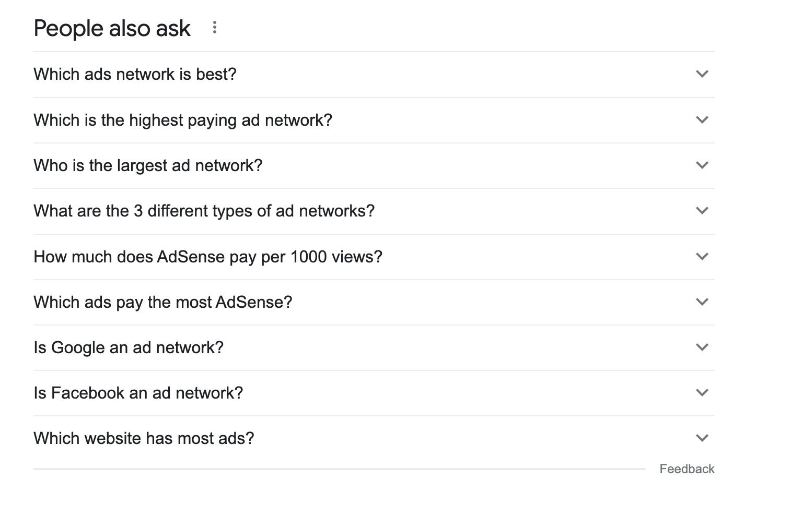The height and width of the screenshot is (505, 791).
Task: Click the Feedback link
Action: point(687,468)
